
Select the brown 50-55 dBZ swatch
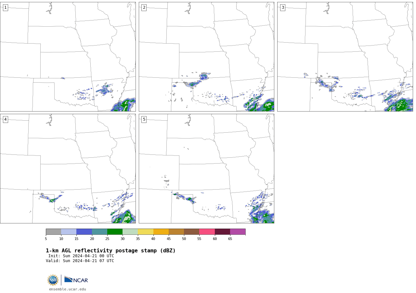[x=191, y=232]
